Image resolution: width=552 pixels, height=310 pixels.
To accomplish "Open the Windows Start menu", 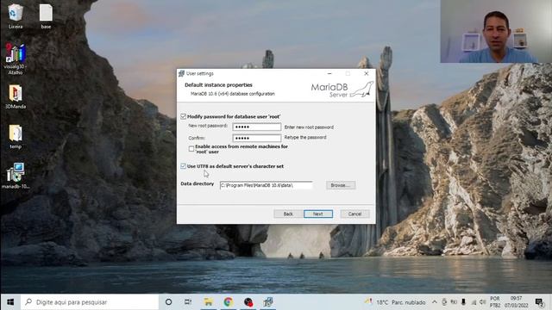I will click(x=10, y=302).
